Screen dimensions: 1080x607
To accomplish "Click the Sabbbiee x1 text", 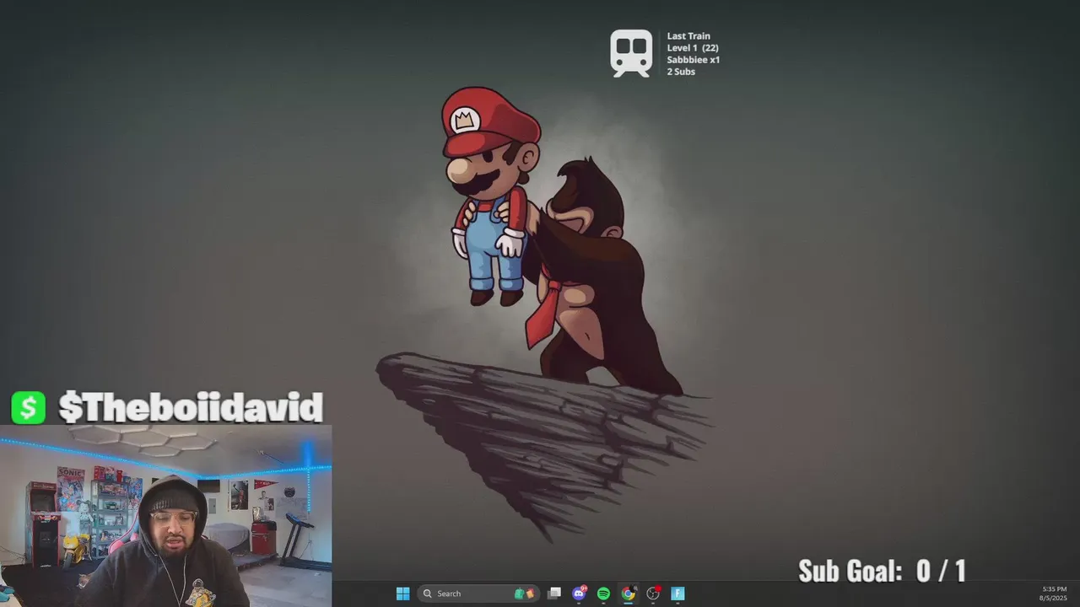I will click(694, 60).
